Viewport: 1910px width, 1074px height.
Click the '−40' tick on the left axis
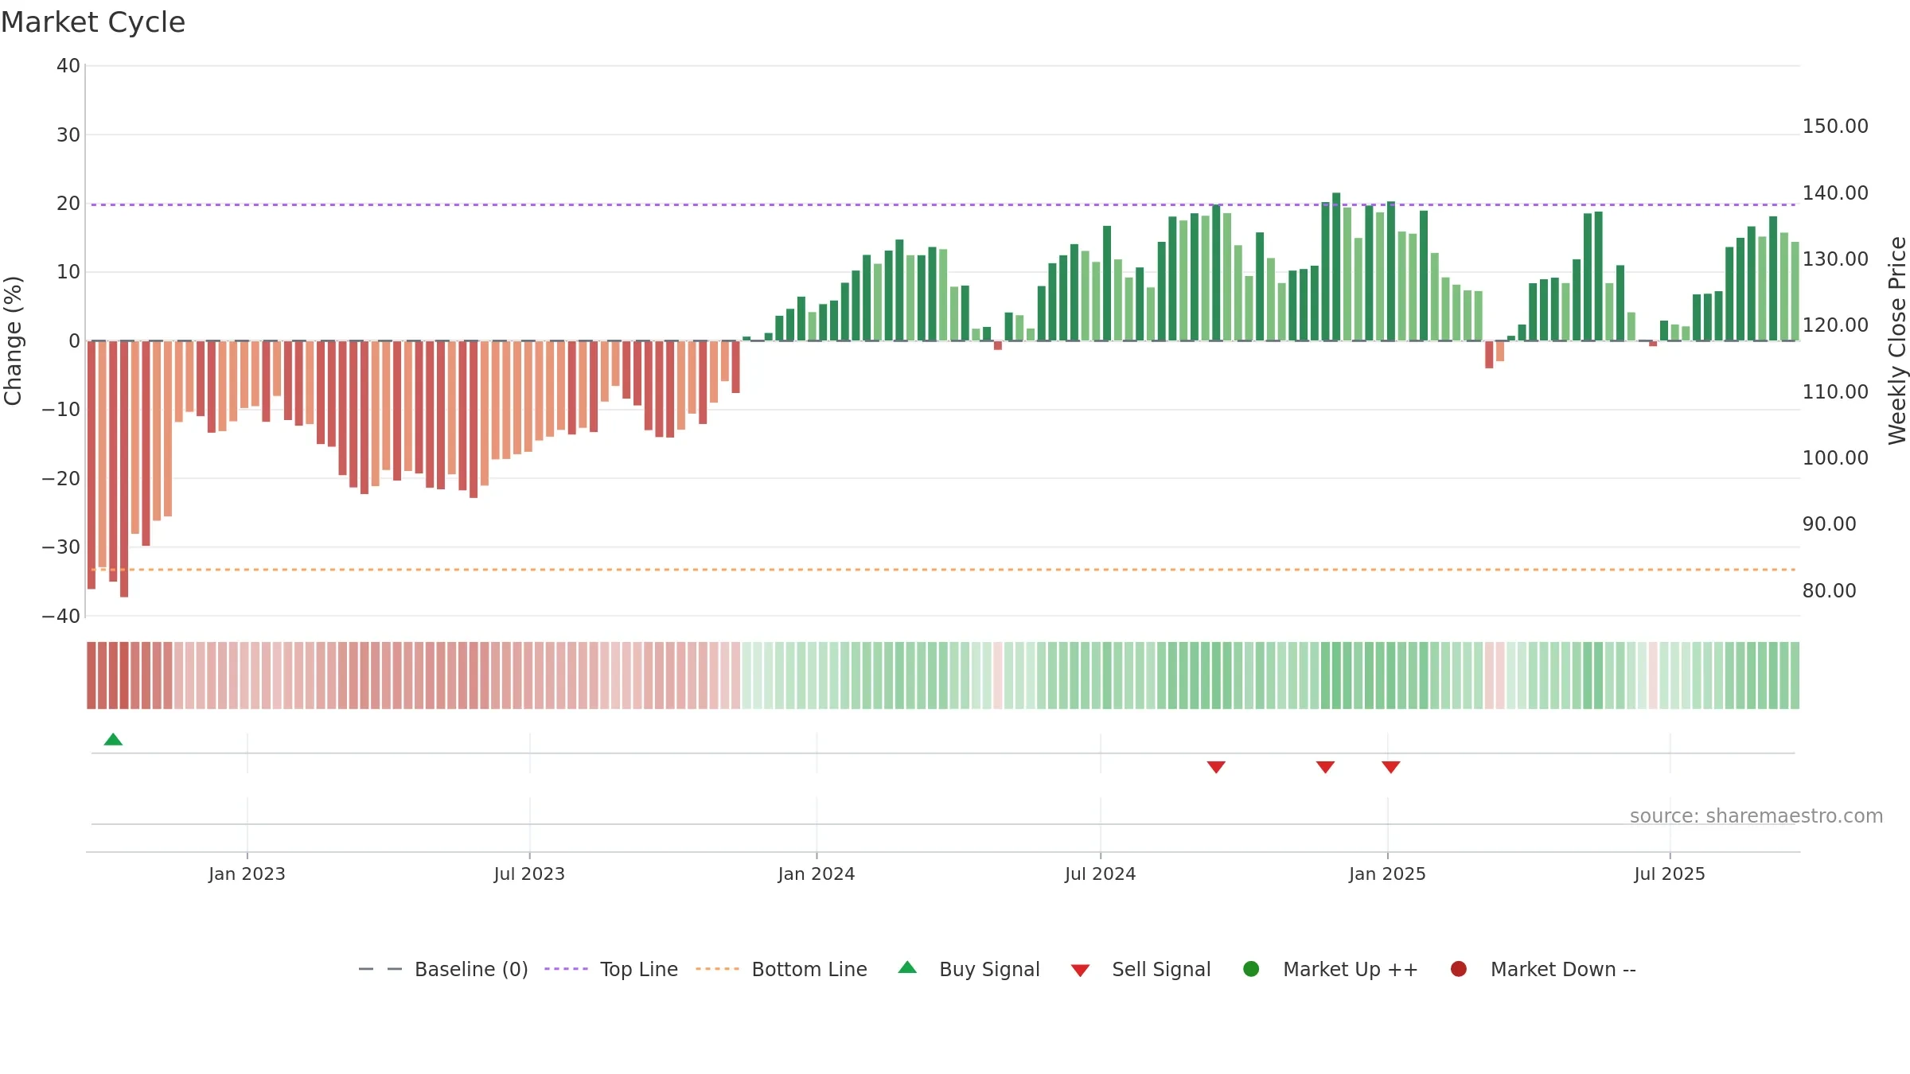click(61, 616)
